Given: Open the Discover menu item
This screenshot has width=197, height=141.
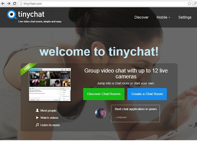Looking at the screenshot, I should click(x=142, y=17).
